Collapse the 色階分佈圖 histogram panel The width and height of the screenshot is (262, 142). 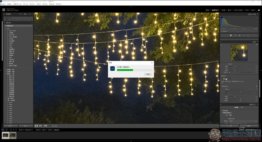[x=258, y=14]
